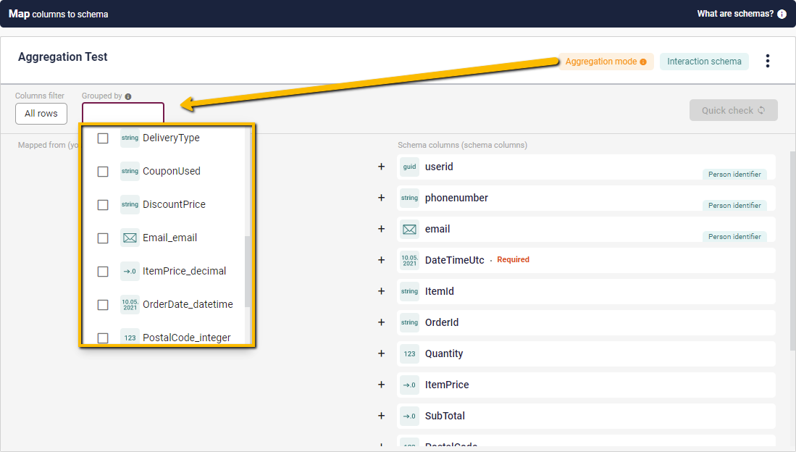Viewport: 796px width, 452px height.
Task: Click the plus icon next to userid
Action: 382,167
